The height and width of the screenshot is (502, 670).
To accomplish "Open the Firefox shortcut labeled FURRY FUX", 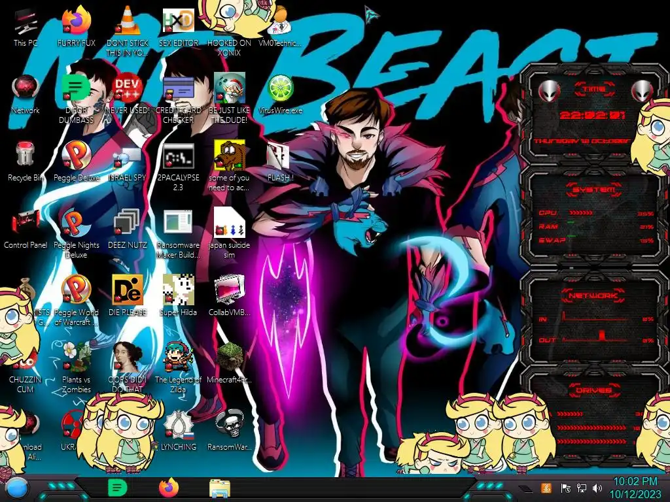I will [76, 27].
